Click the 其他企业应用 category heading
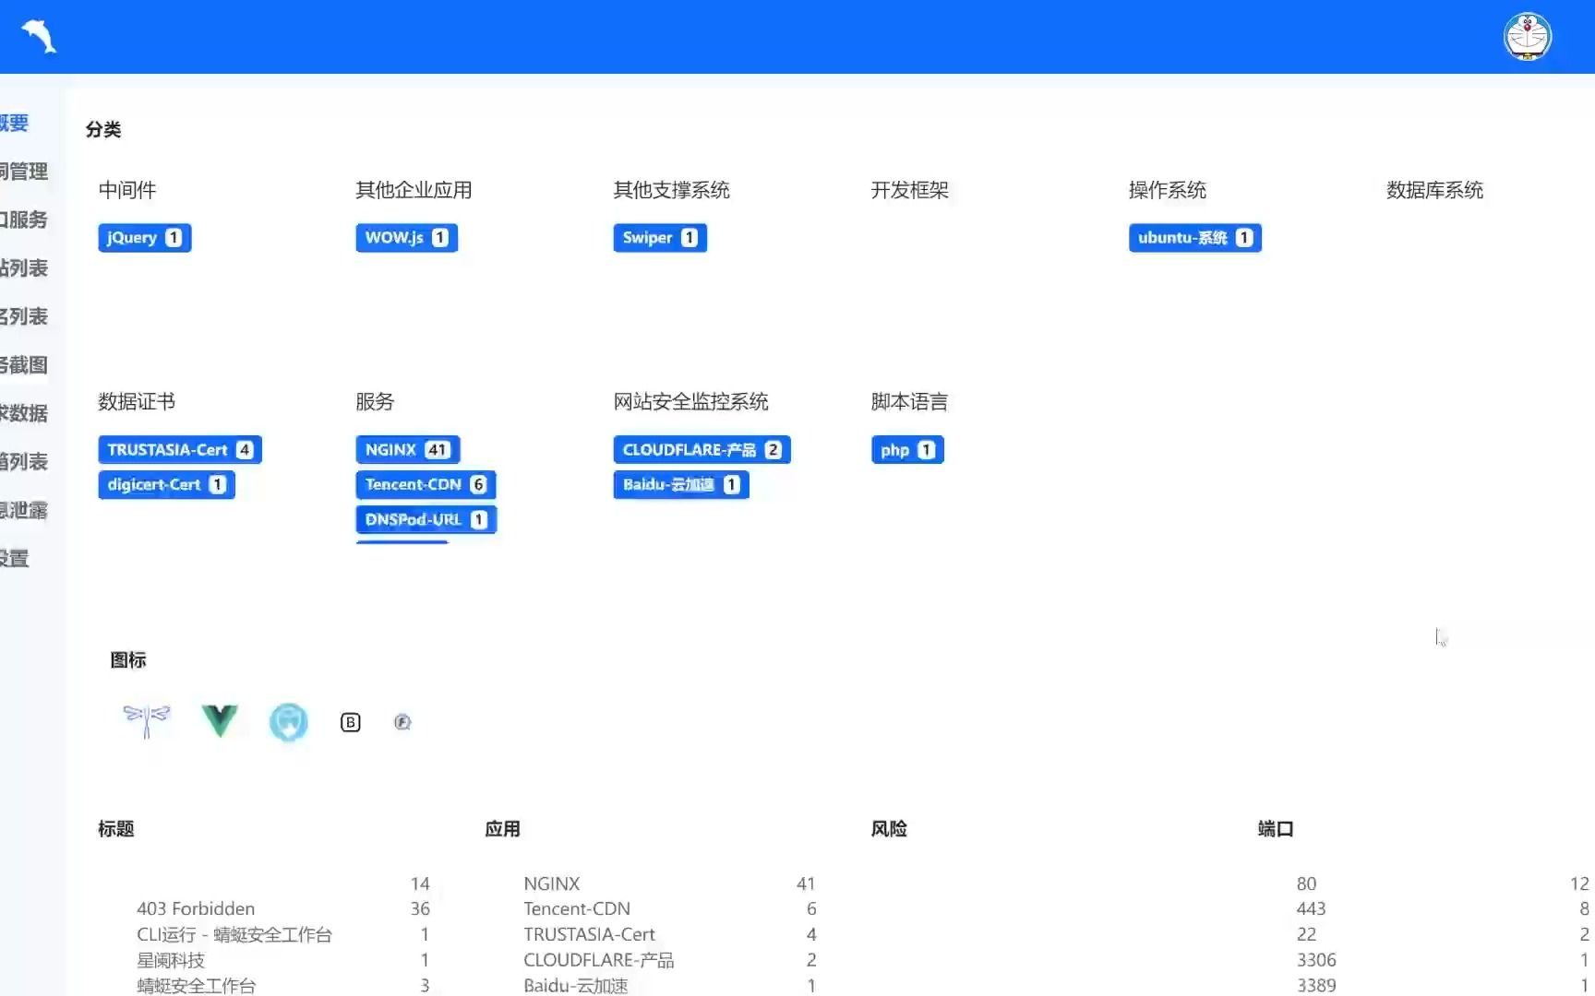The width and height of the screenshot is (1595, 996). coord(414,190)
